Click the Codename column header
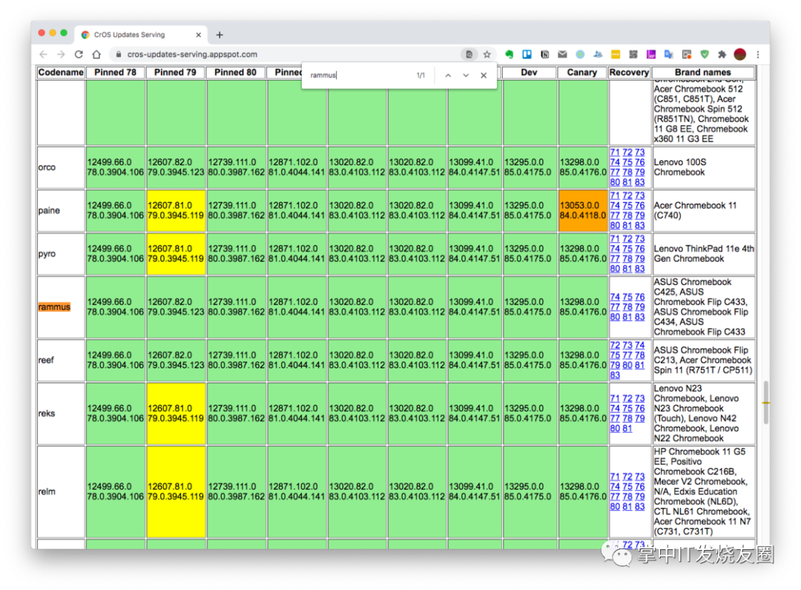The height and width of the screenshot is (590, 801). pyautogui.click(x=61, y=73)
